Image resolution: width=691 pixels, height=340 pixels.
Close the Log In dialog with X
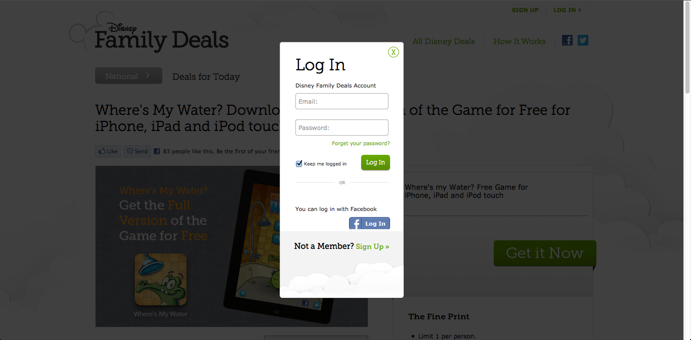point(394,52)
